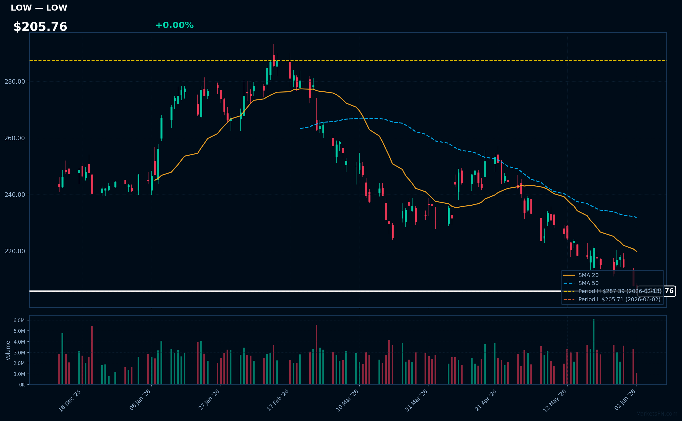
Task: Click the yellow dashed period-high line
Action: click(348, 61)
